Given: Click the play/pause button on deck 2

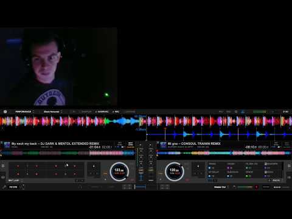Looking at the screenshot, I should [x=160, y=179].
